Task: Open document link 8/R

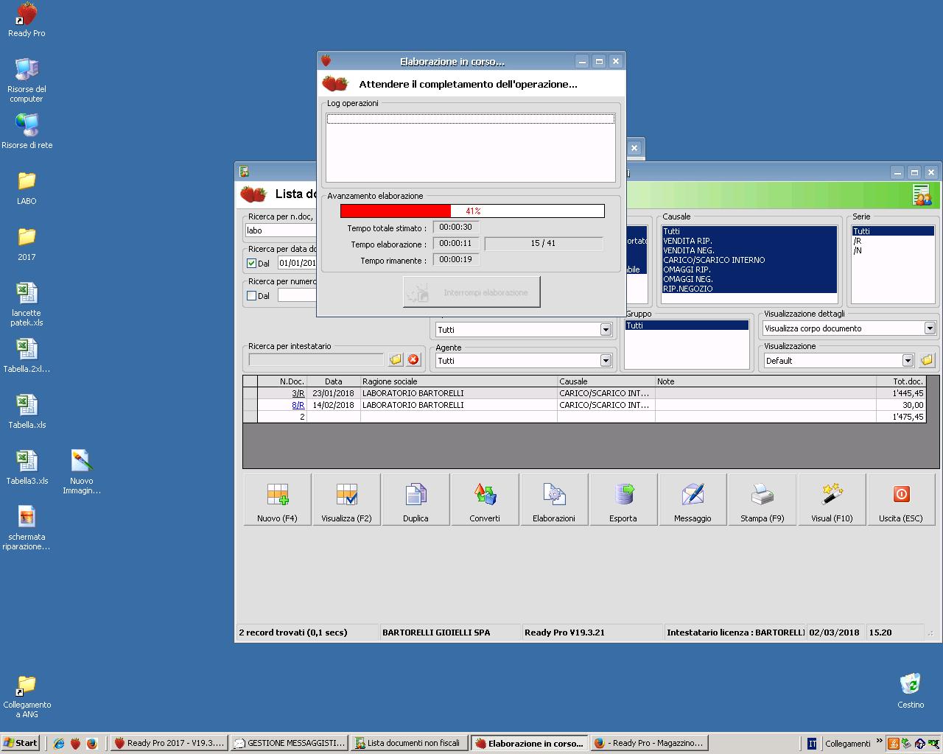Action: pyautogui.click(x=298, y=405)
